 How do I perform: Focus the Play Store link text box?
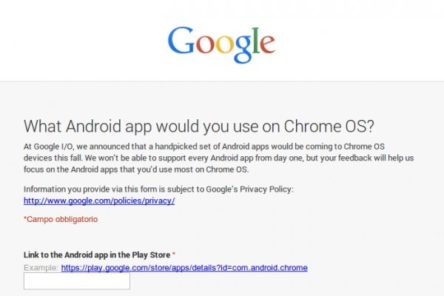point(77,281)
